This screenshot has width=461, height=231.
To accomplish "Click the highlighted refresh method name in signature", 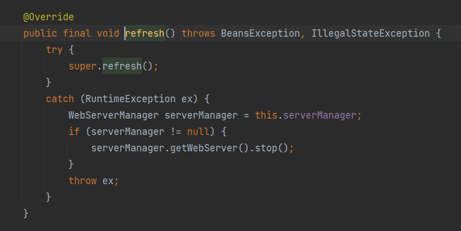I will (145, 33).
